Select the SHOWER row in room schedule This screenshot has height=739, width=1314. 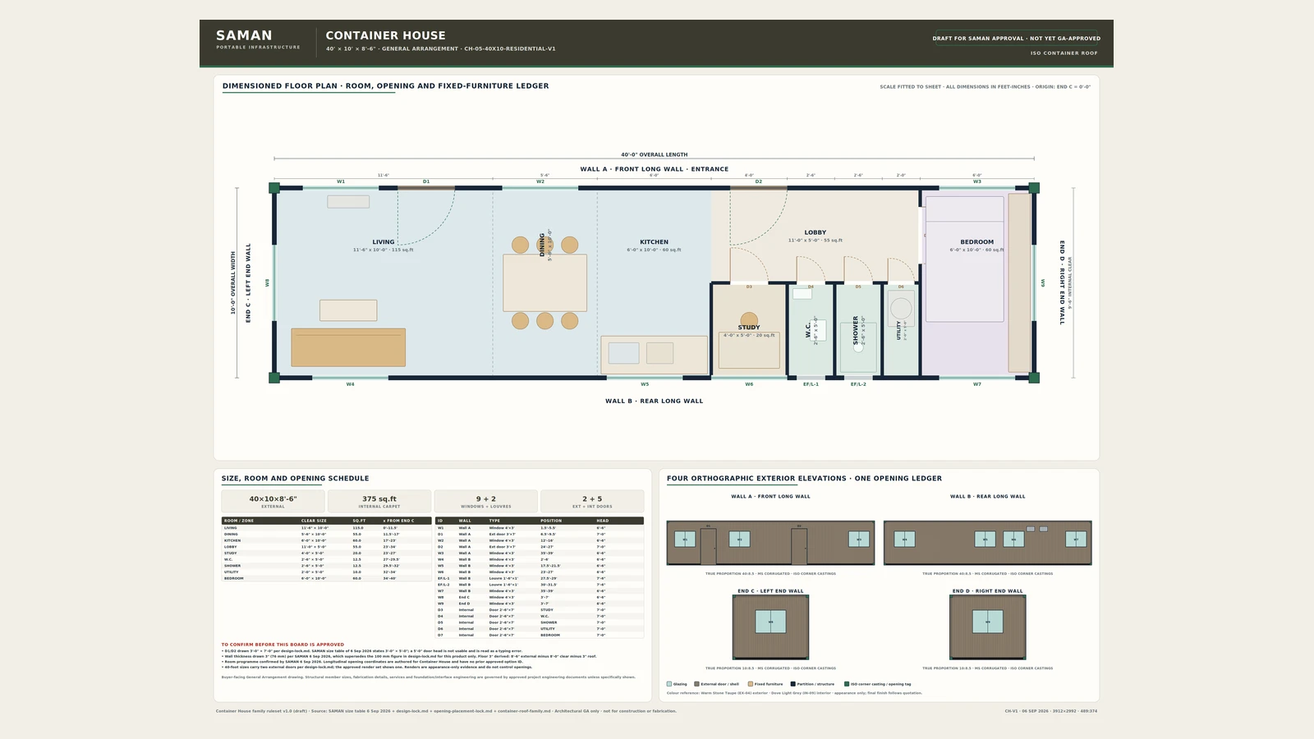[326, 566]
